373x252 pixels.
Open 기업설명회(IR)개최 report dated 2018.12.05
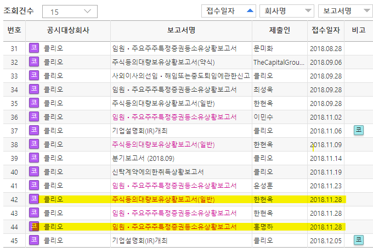point(140,240)
